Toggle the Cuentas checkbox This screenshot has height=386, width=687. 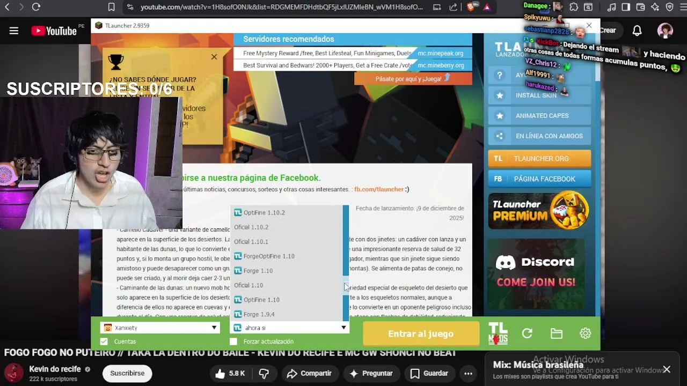[x=104, y=342]
